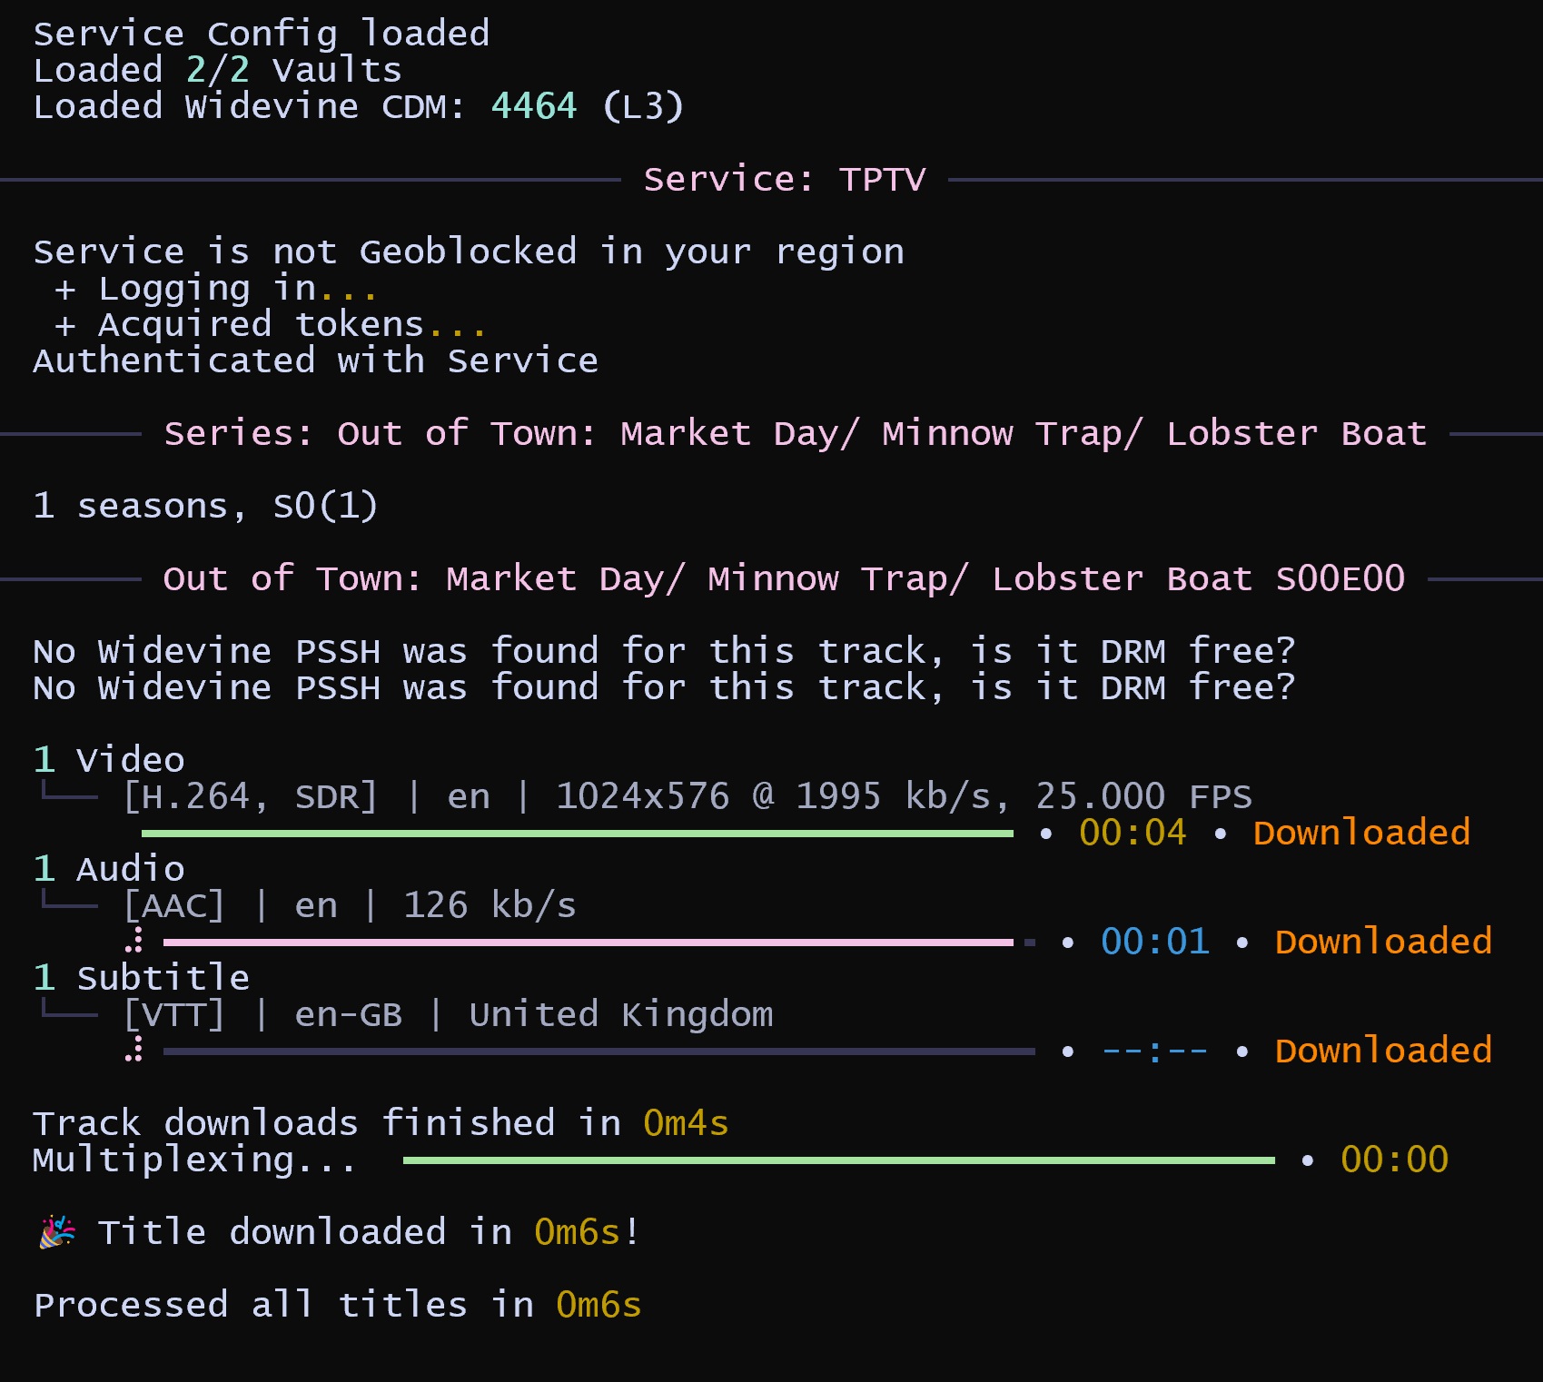This screenshot has height=1382, width=1543.
Task: Click the tree branch connector under 1 Subtitle
Action: pos(69,1012)
